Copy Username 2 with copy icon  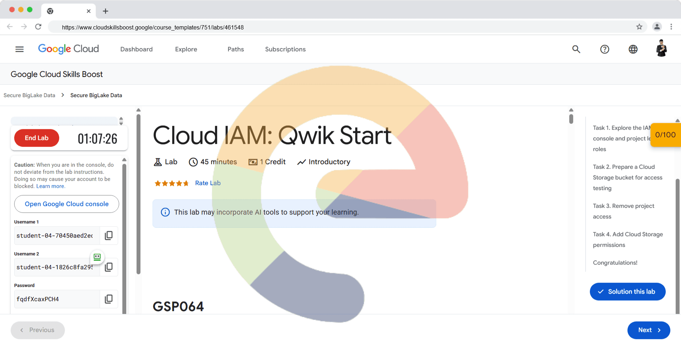point(109,267)
